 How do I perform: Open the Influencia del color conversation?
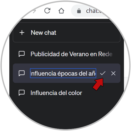(67, 93)
